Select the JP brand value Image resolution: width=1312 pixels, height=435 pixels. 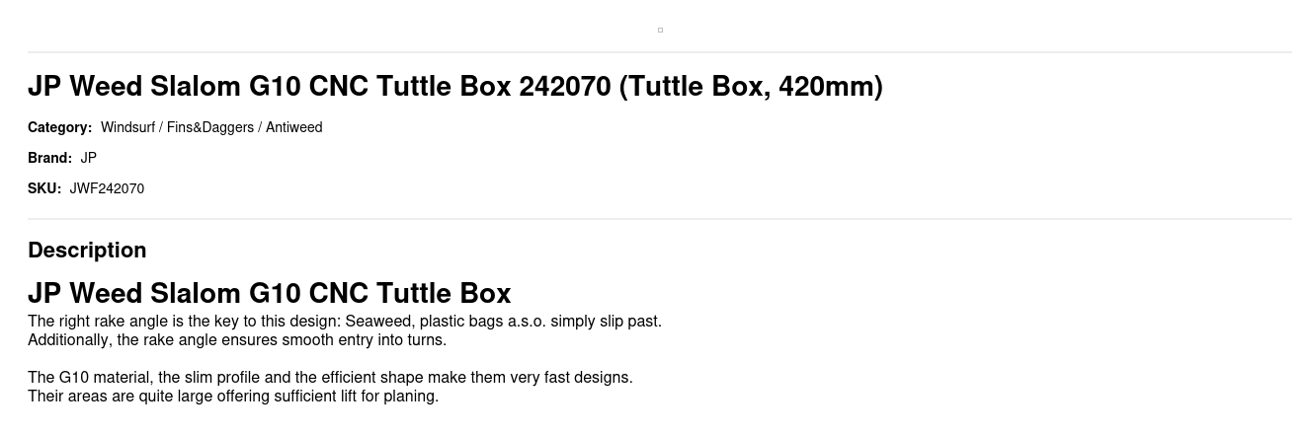(89, 158)
